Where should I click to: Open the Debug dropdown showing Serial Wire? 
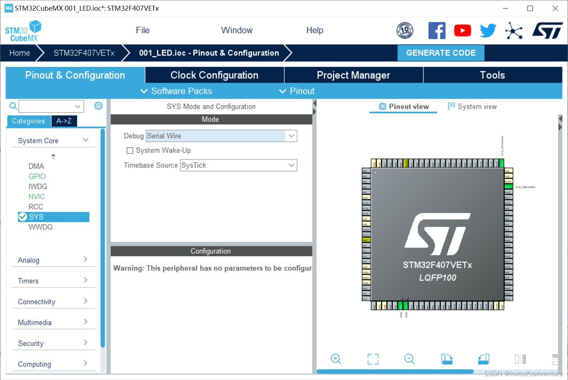point(291,136)
